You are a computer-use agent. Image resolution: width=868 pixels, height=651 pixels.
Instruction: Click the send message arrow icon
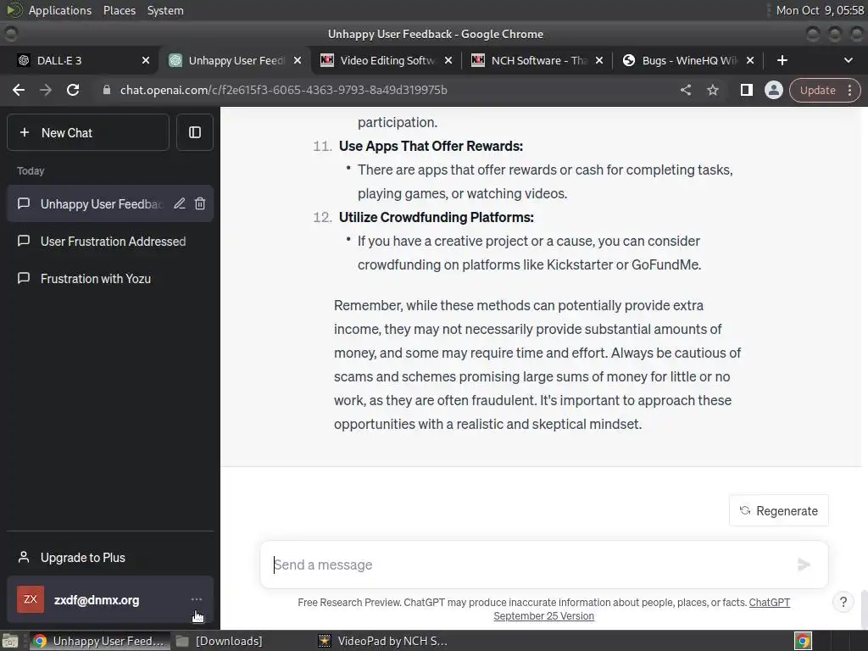pos(804,565)
